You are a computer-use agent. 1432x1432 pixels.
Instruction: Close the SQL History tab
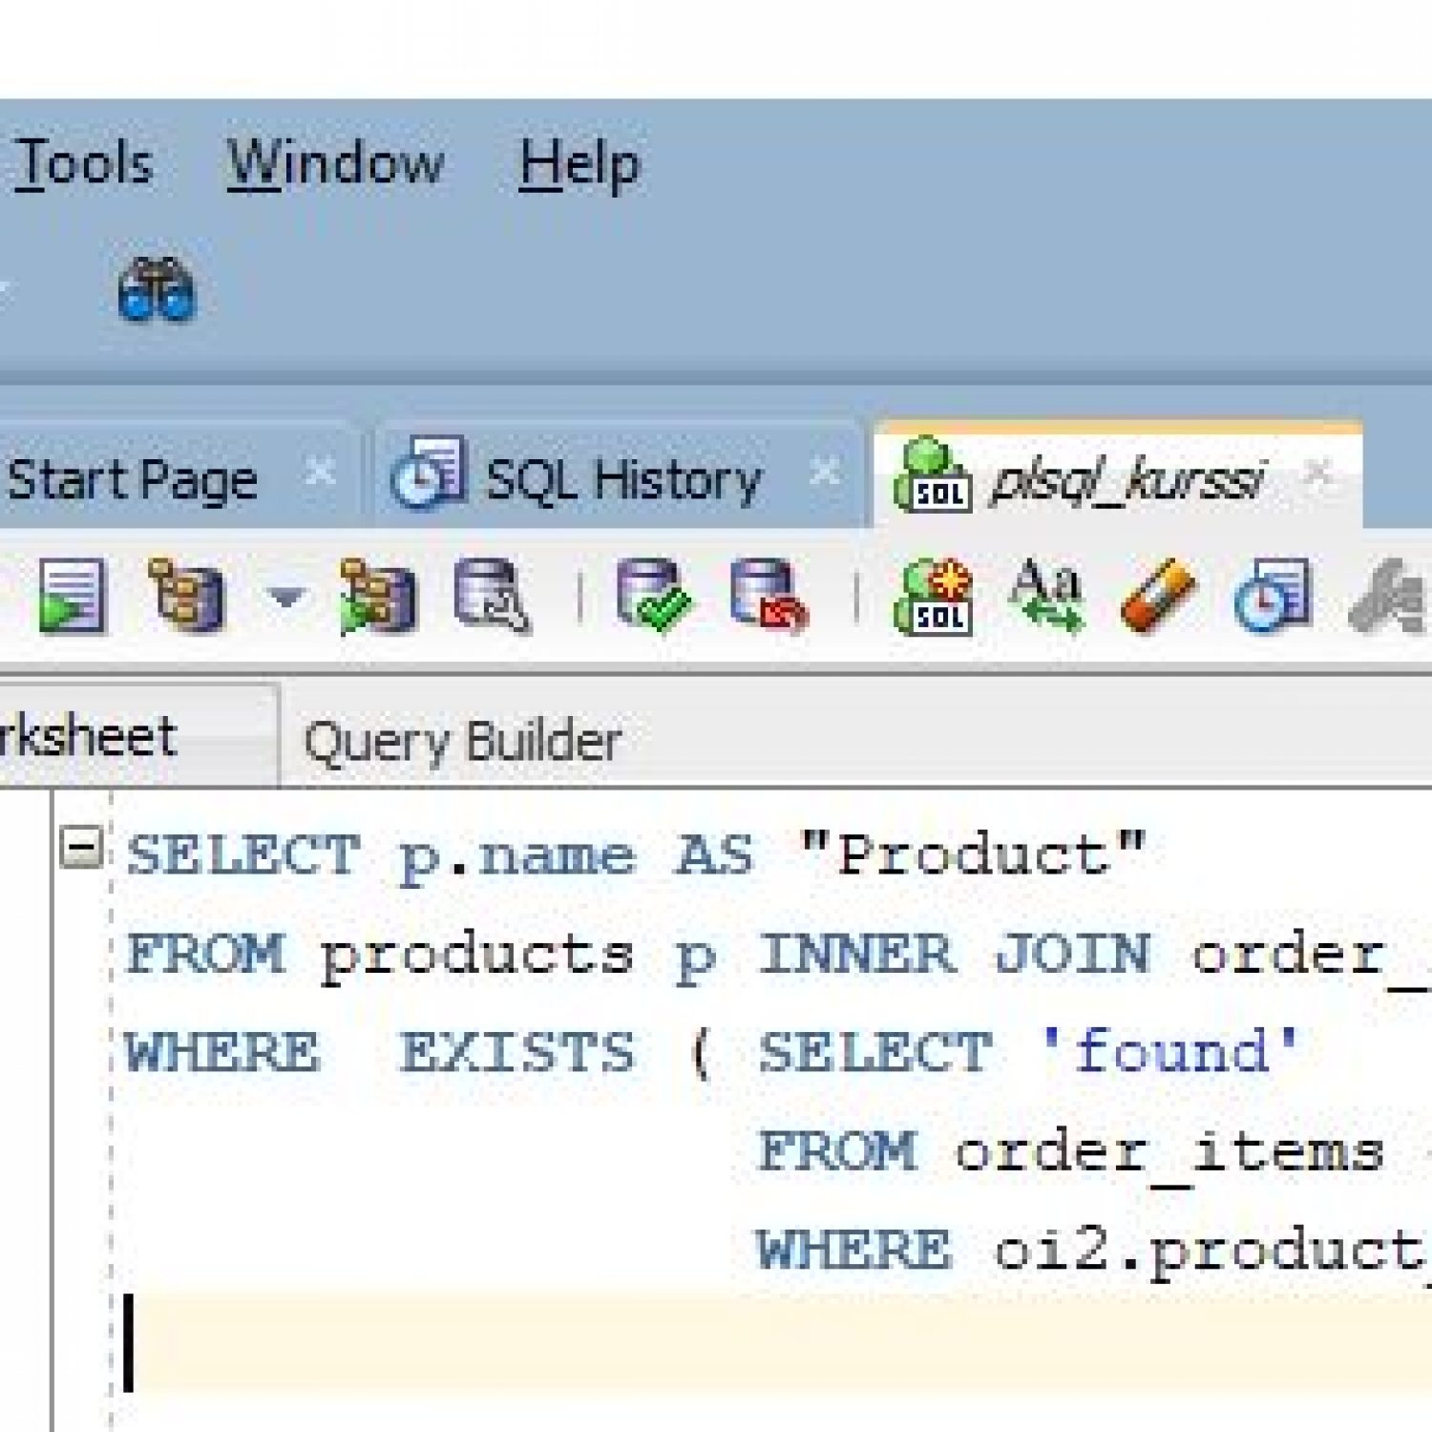824,472
